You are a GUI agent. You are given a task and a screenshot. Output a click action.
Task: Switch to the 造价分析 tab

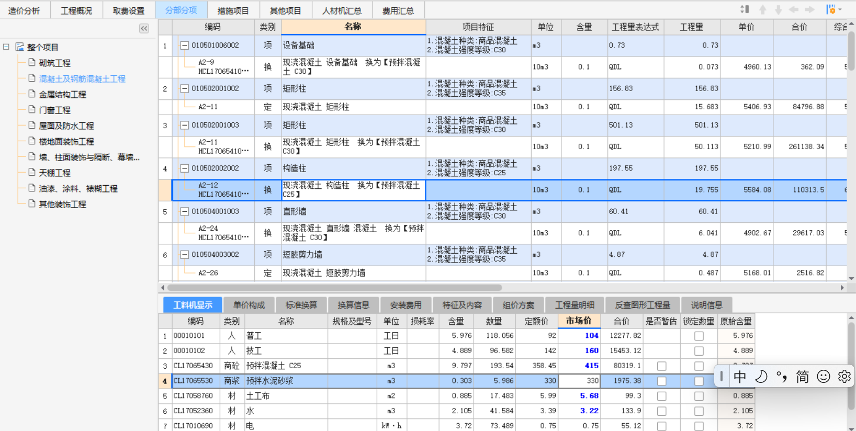coord(24,10)
